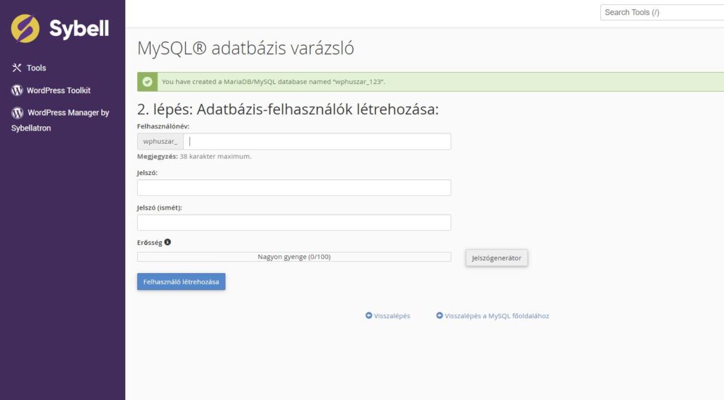The height and width of the screenshot is (400, 724).
Task: Click the Felhasználónév label
Action: pyautogui.click(x=163, y=126)
